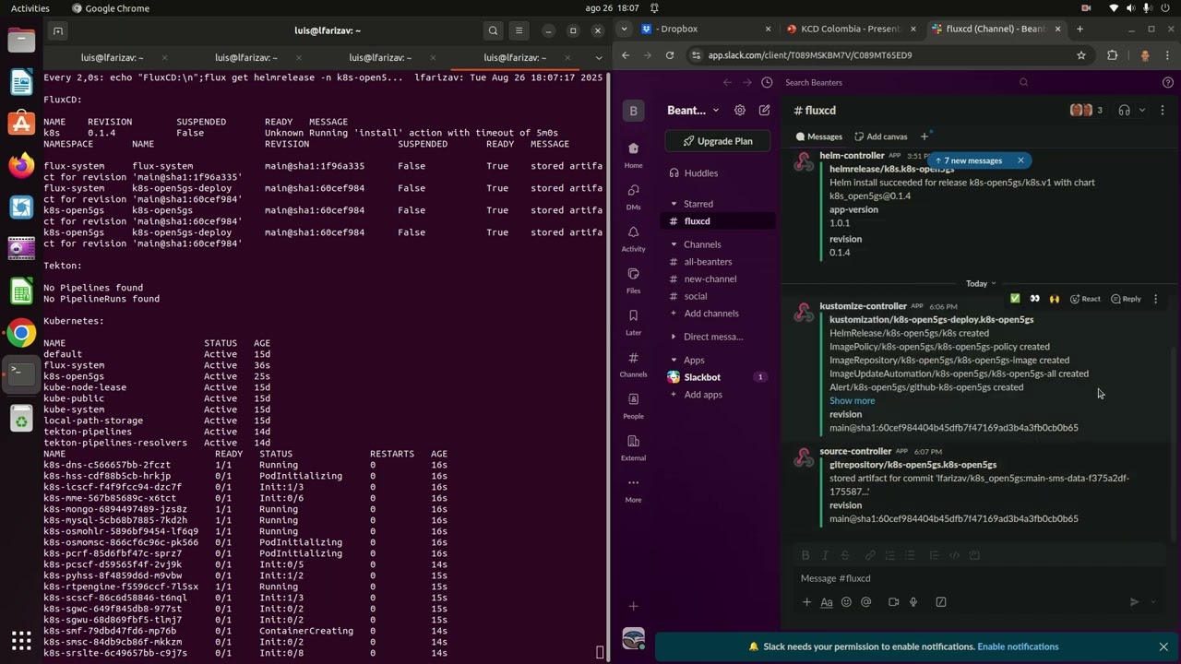Collapse the Apps section

click(674, 360)
